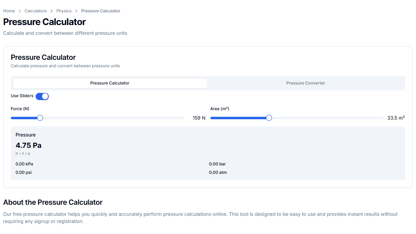Click the Use Sliders label text
The height and width of the screenshot is (234, 416).
22,96
